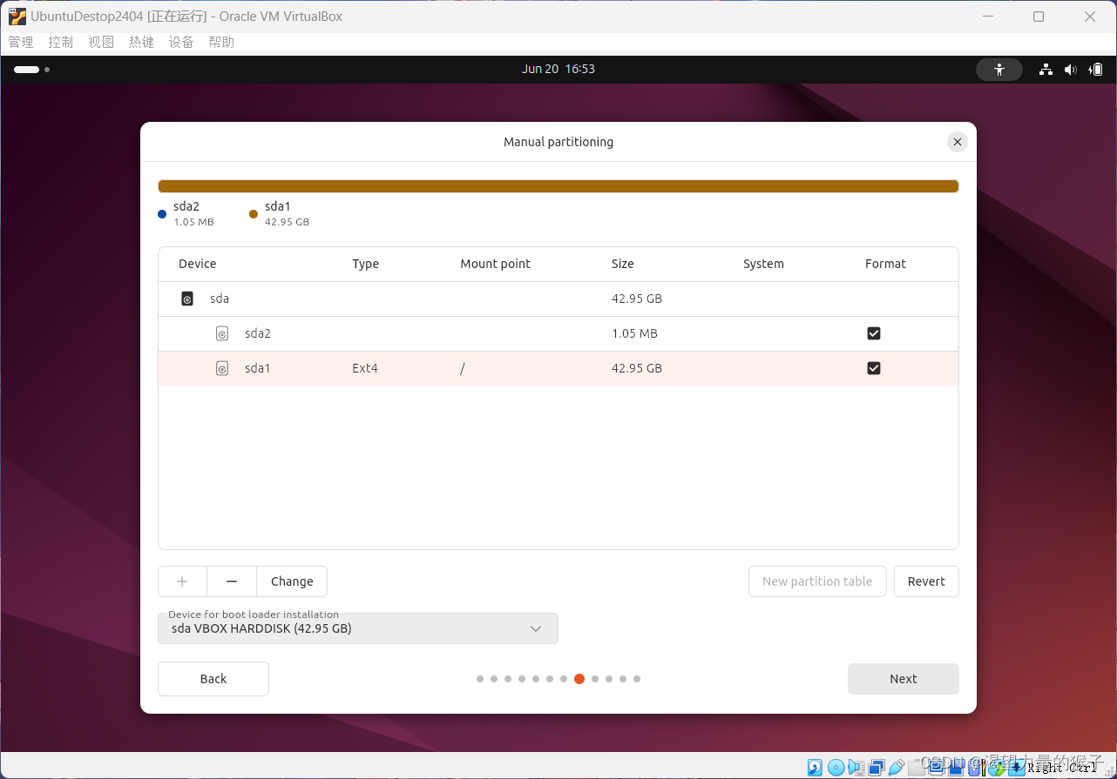The image size is (1117, 779).
Task: Click the Type column header
Action: click(x=366, y=264)
